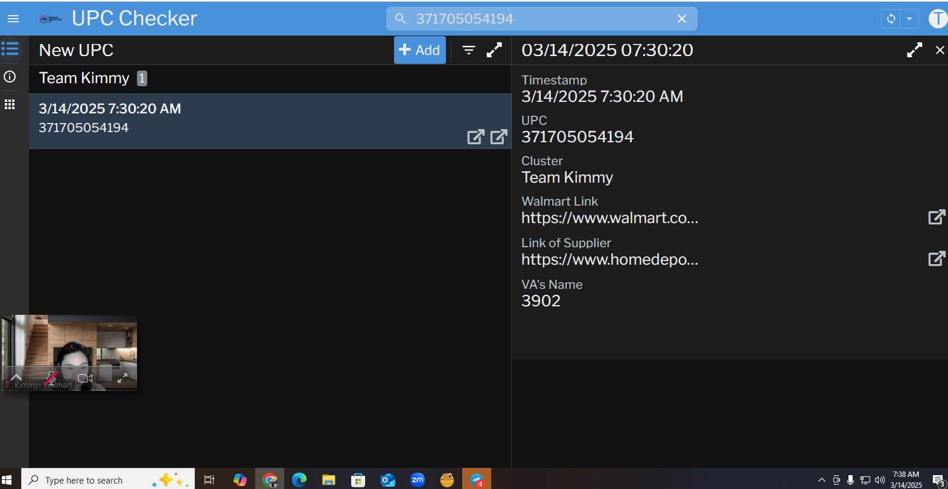Click the magnifier search icon

tap(400, 19)
